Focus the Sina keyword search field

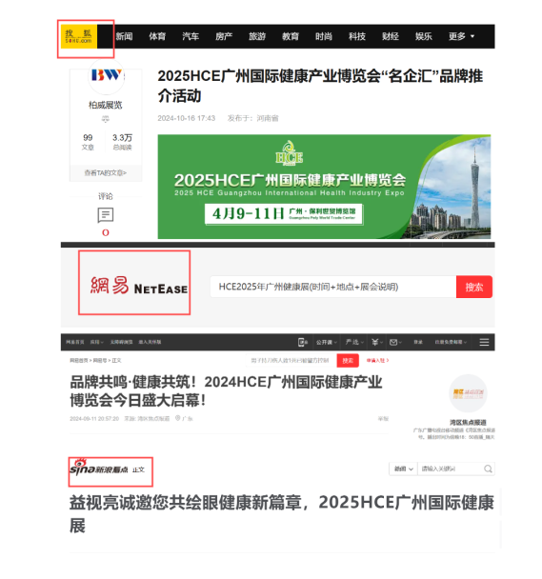tap(450, 469)
